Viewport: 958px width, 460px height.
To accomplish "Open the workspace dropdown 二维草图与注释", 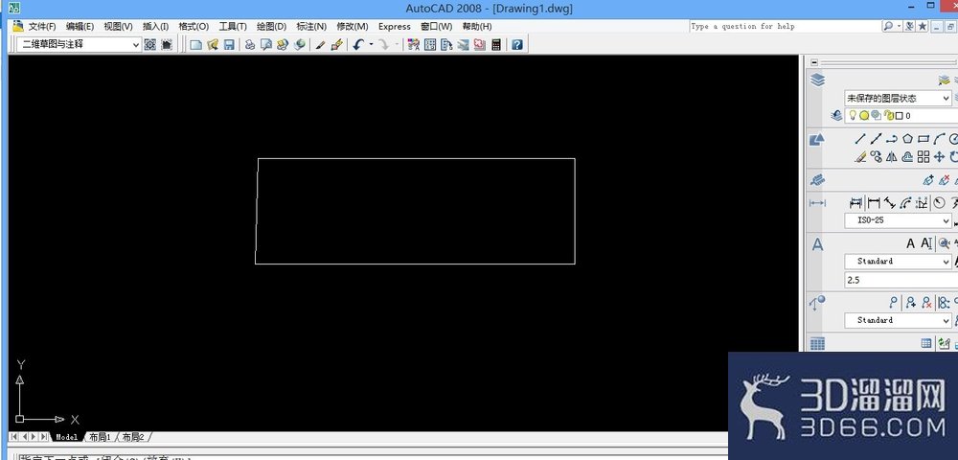I will 80,45.
